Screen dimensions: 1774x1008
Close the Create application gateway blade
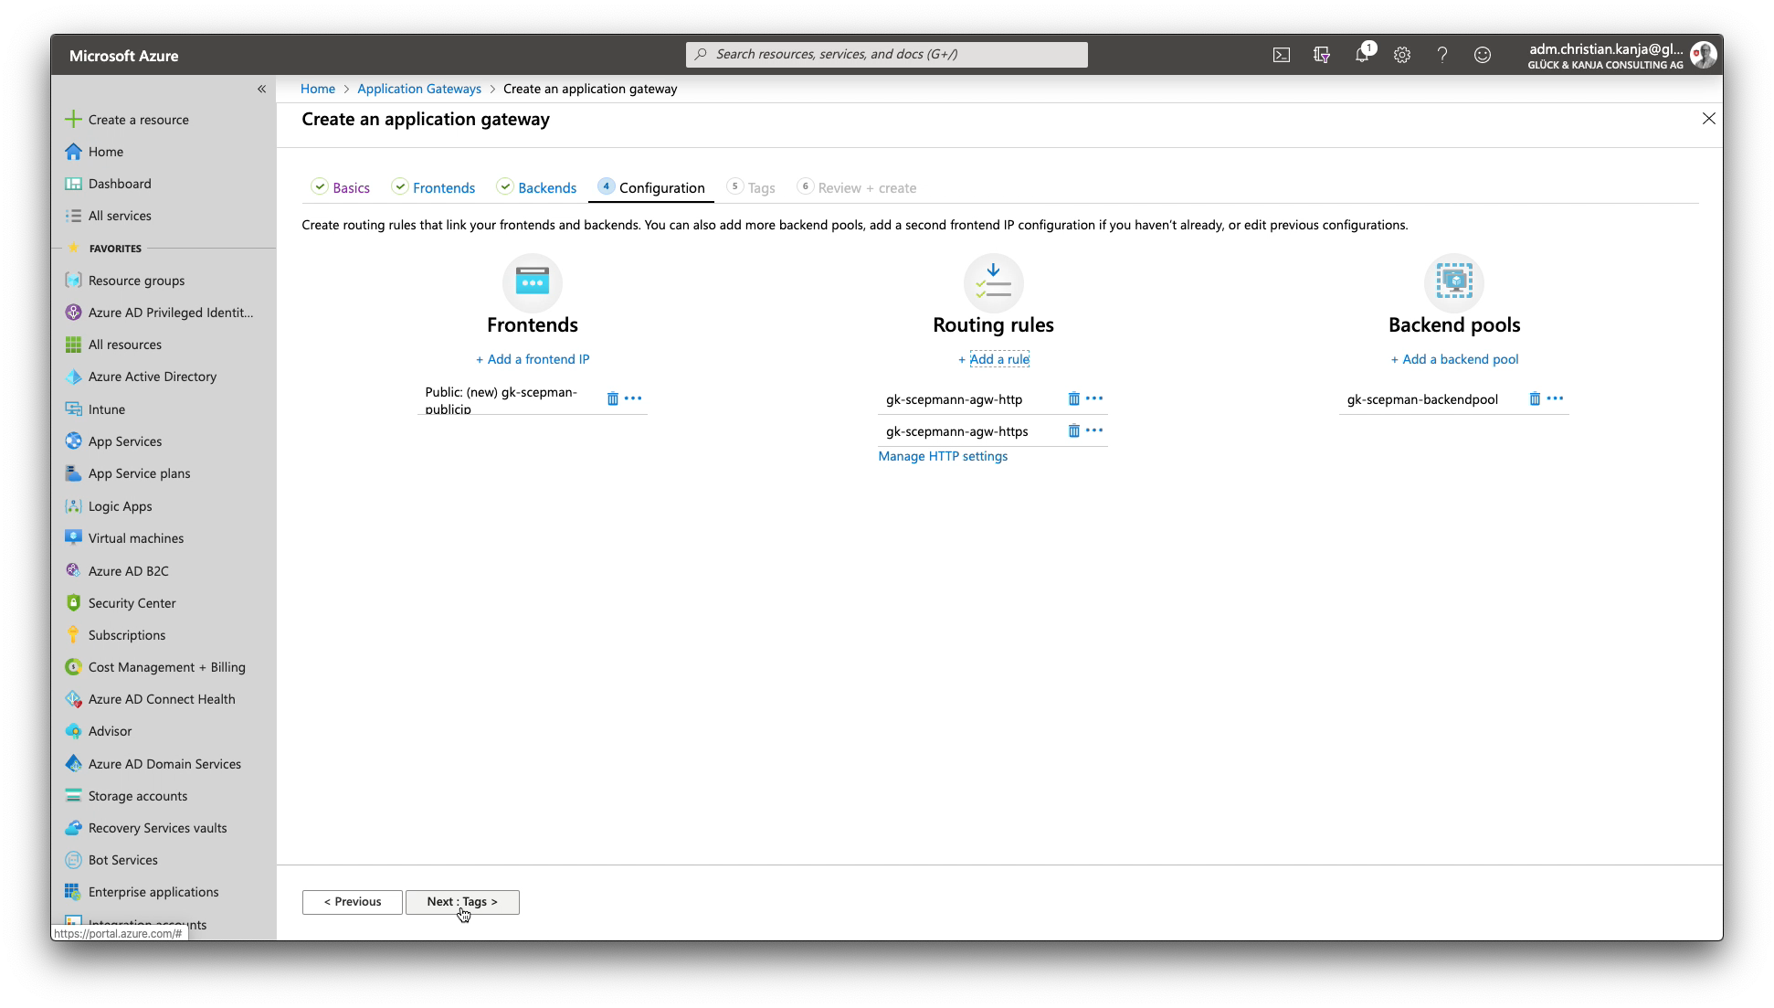[x=1709, y=119]
